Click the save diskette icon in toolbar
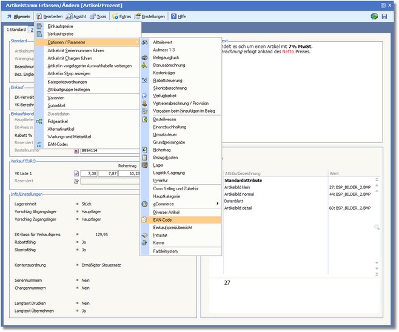The width and height of the screenshot is (399, 332). coord(384,16)
